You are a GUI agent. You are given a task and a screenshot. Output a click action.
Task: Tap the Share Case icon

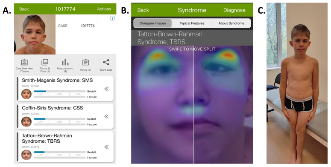[106, 62]
